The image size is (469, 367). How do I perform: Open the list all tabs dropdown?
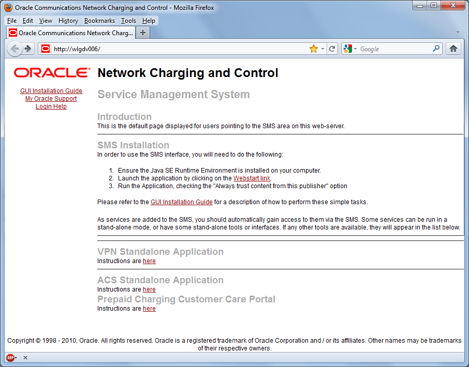click(x=458, y=32)
